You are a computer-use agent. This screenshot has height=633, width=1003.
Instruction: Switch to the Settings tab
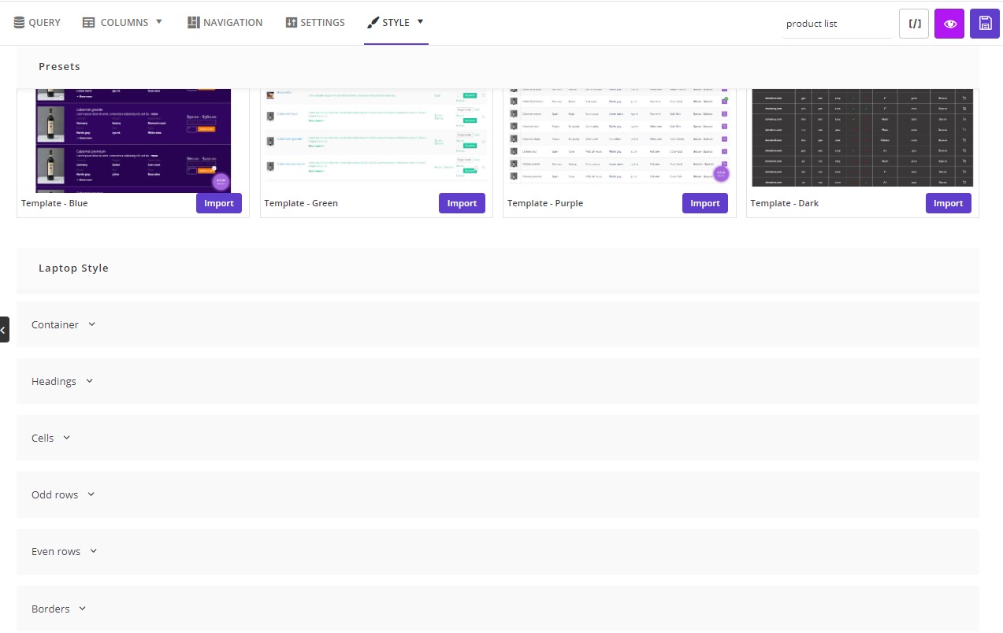pos(315,23)
